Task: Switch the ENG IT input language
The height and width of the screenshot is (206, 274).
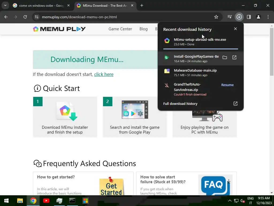Action: [x=250, y=201]
